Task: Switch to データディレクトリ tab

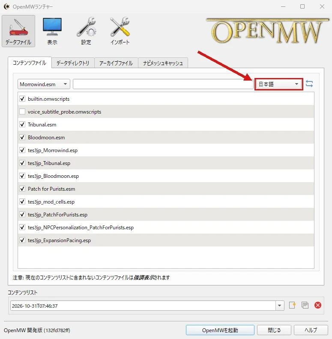Action: [73, 63]
